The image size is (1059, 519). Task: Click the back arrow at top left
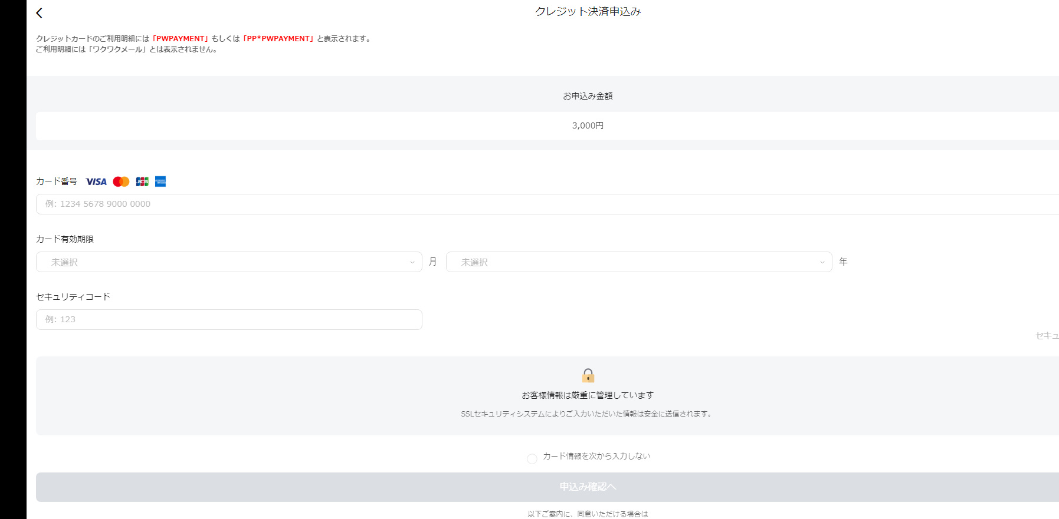click(40, 13)
